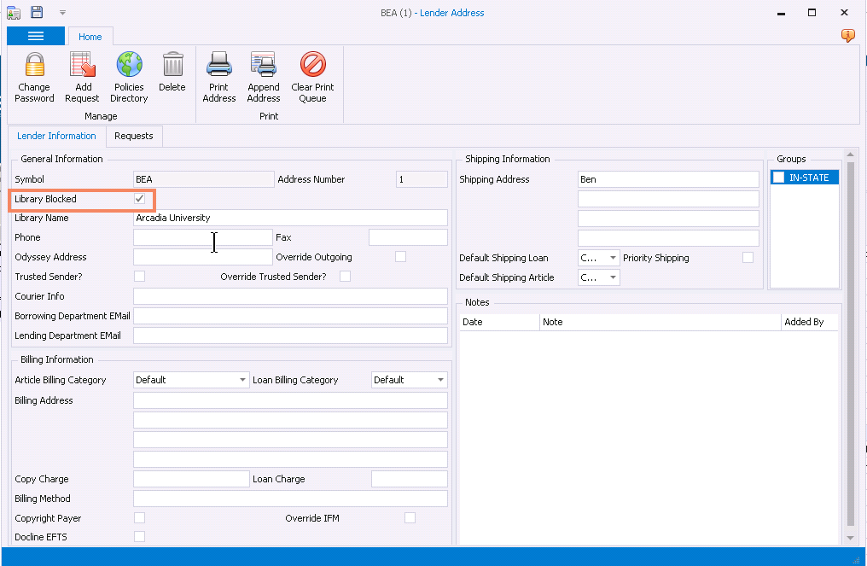Click the Add Request icon
Screen dimensions: 867x566
point(82,66)
